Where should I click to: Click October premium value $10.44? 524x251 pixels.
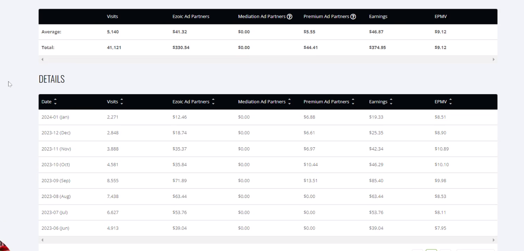point(311,165)
